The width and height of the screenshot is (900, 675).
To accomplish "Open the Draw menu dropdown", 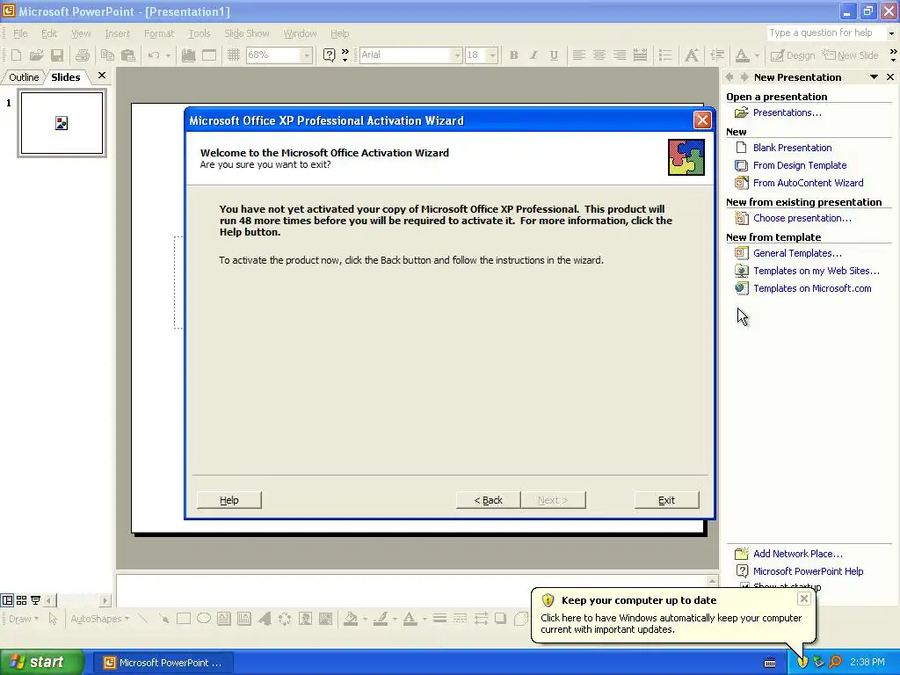I will [x=24, y=619].
